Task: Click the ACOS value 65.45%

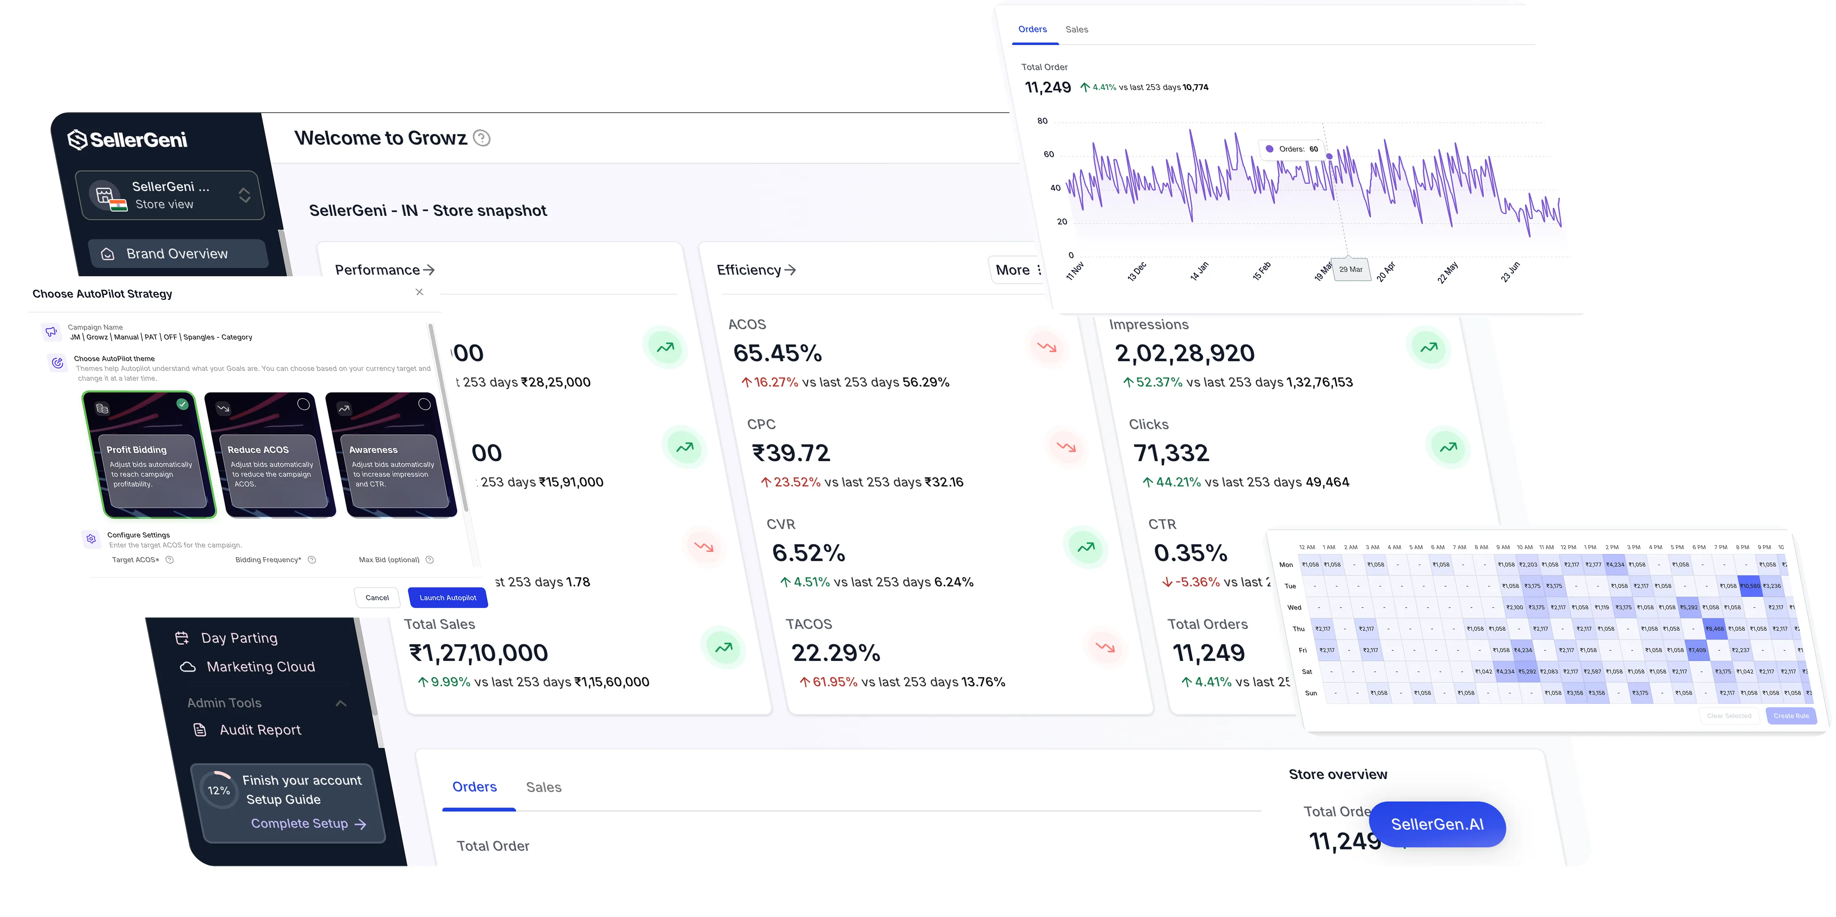Action: [x=778, y=353]
